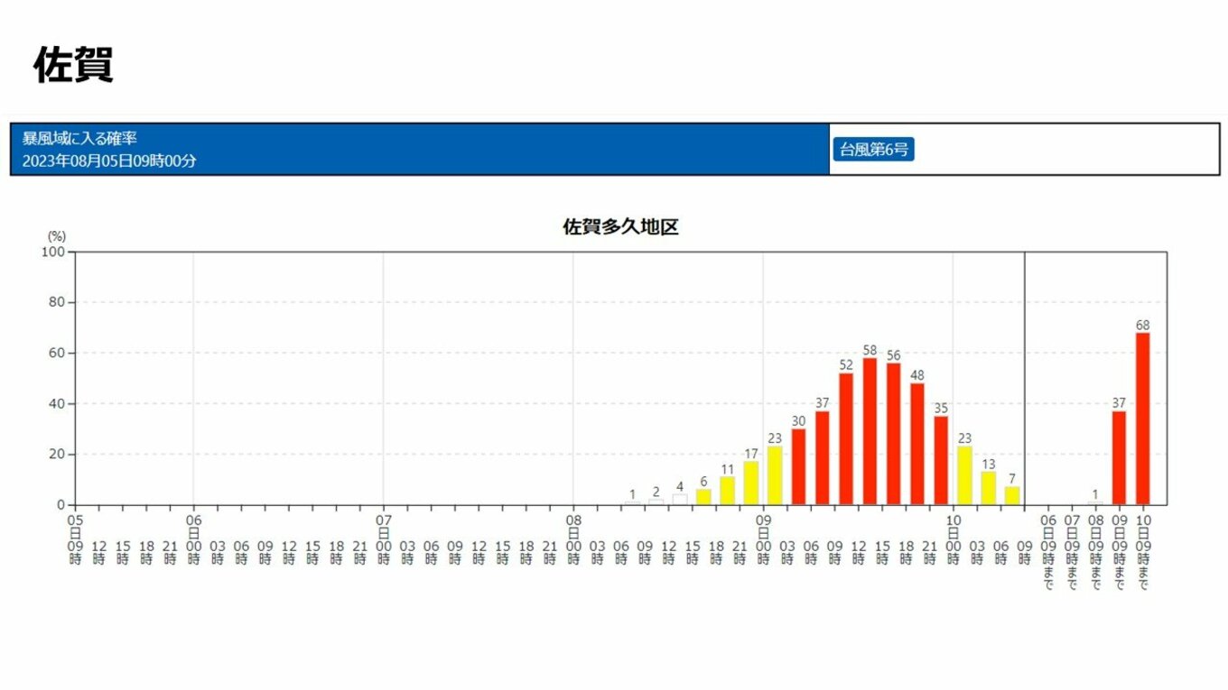
Task: Click the chart title 佐賀多久地区
Action: (620, 227)
